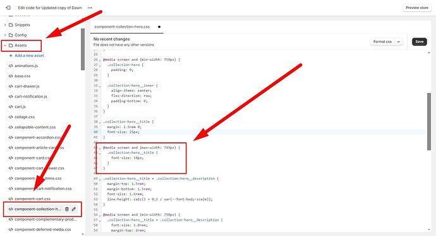Click code icon of component-deferred-media.css
Image resolution: width=436 pixels, height=236 pixels.
coord(11,230)
